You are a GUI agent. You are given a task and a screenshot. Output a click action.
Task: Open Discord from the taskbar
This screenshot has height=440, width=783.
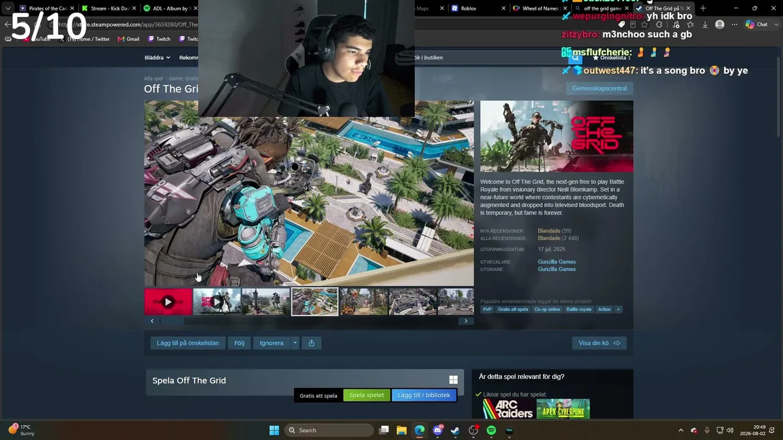437,430
